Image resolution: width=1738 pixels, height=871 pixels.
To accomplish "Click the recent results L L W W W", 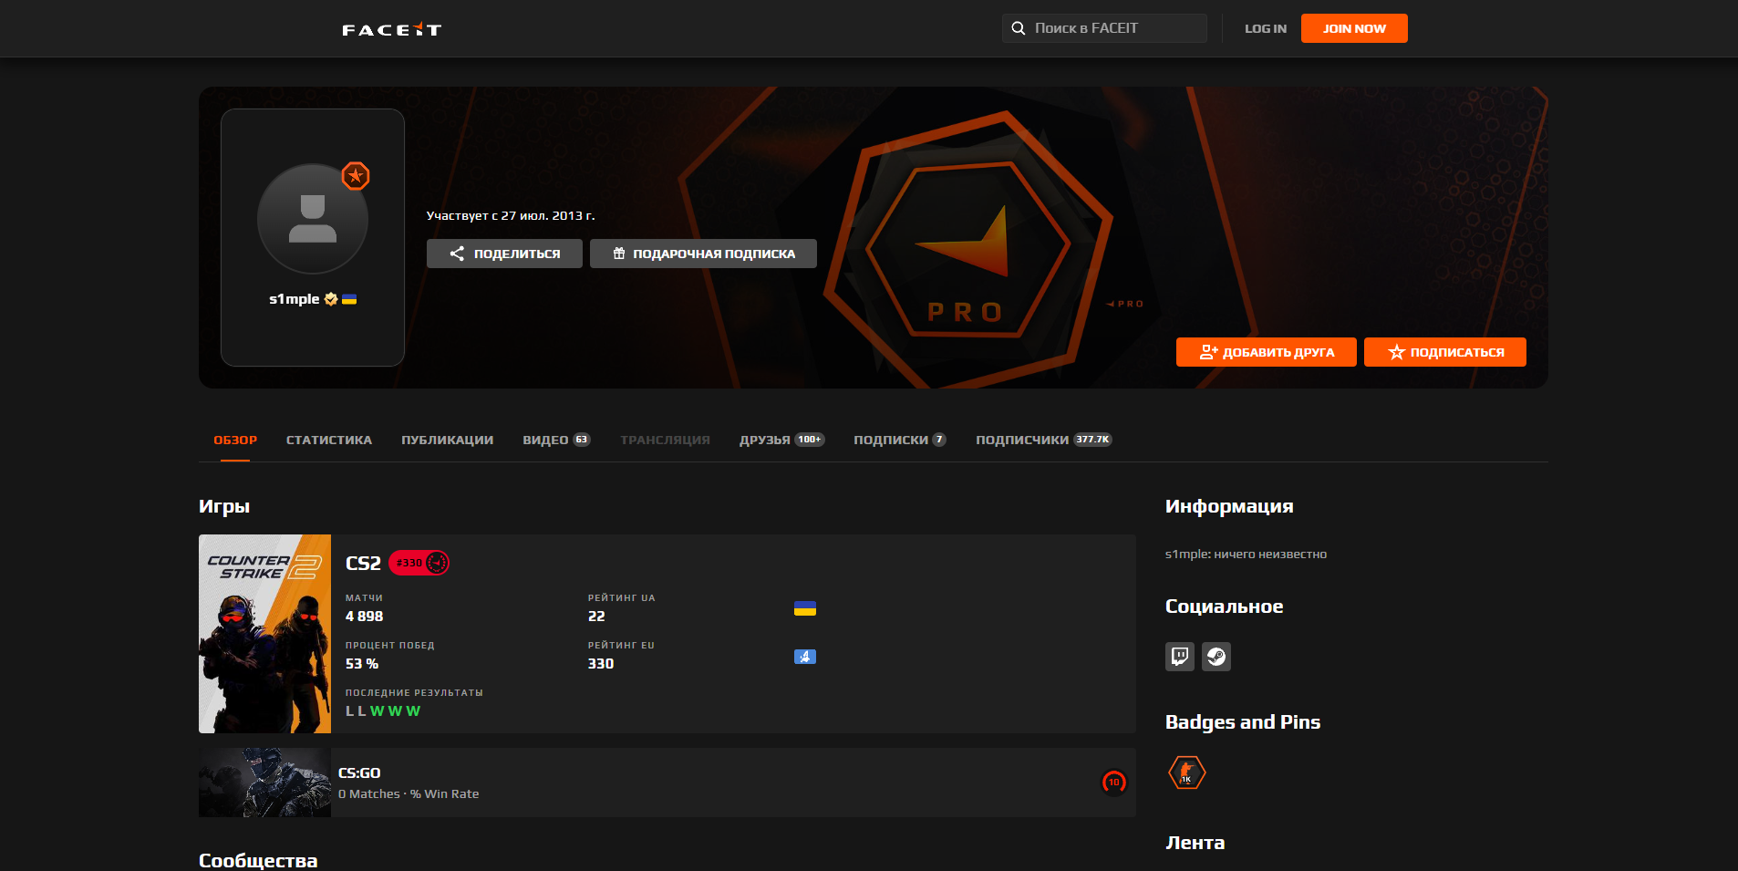I will [383, 711].
